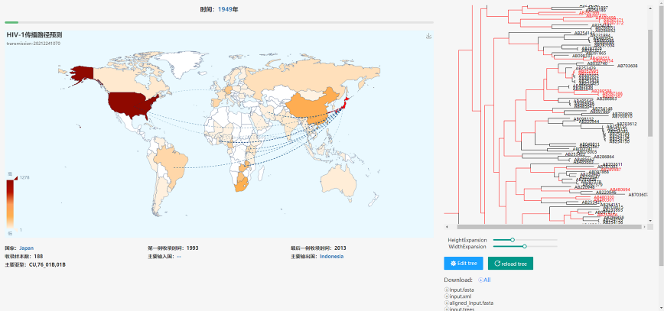Screen dimensions: 664x311
Task: Click download icon beside aligned_input.fasta
Action: click(447, 303)
